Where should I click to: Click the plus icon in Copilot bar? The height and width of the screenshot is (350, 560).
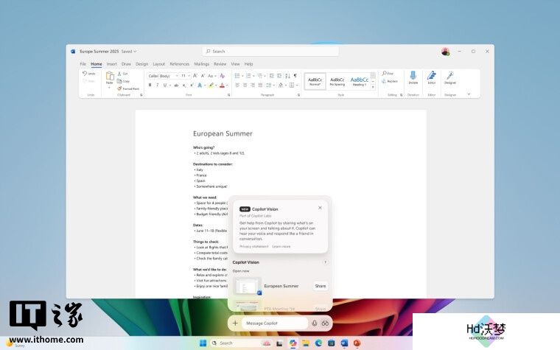tap(235, 323)
